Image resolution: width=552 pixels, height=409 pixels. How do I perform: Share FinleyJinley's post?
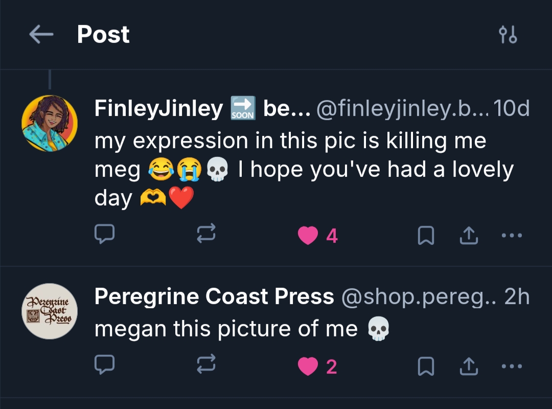point(469,236)
